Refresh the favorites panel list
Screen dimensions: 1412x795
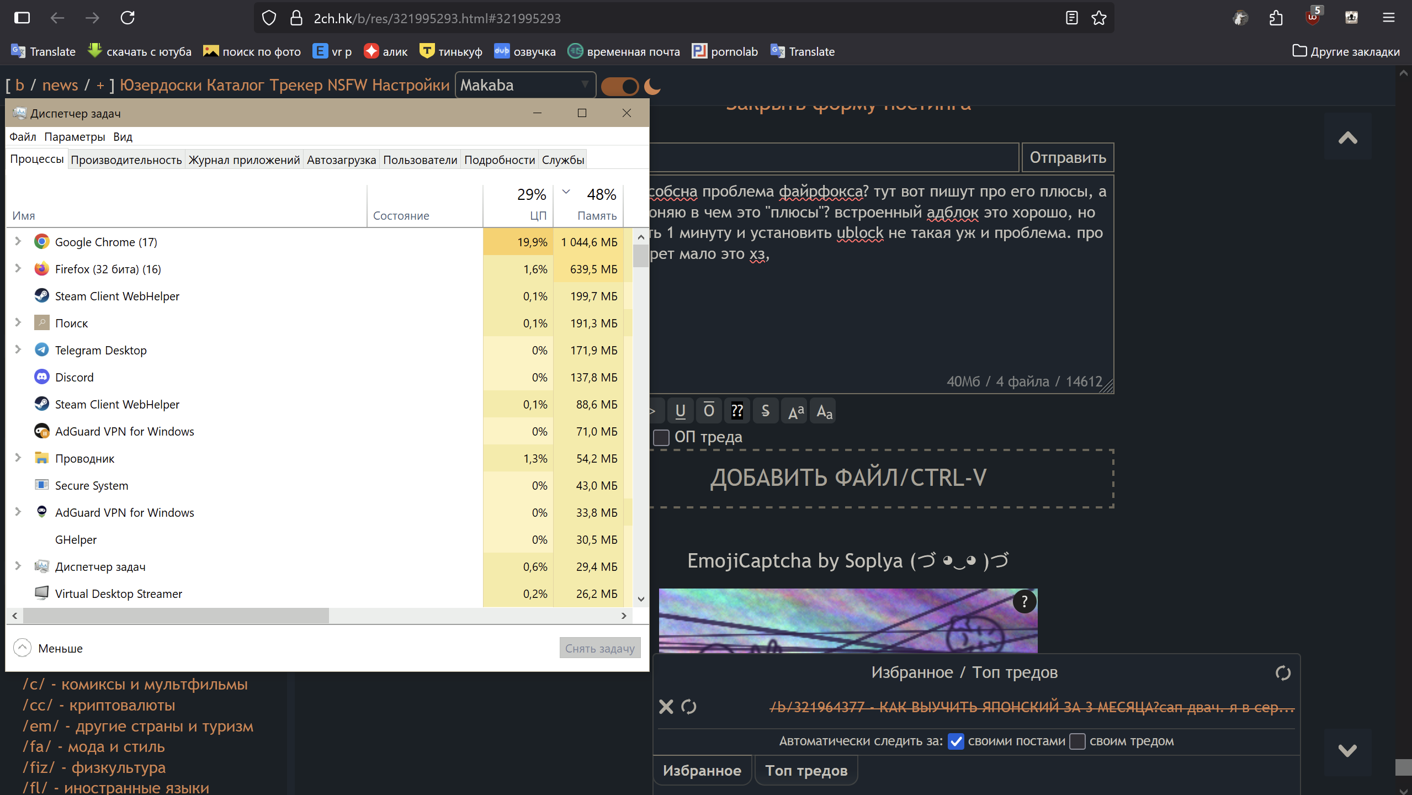(1283, 672)
